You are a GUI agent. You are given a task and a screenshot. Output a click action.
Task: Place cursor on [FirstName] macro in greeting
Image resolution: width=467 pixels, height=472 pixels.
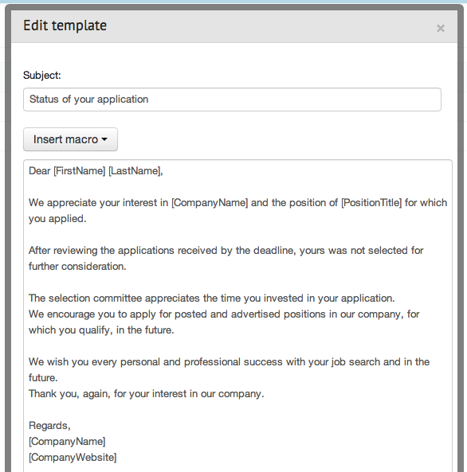pyautogui.click(x=80, y=171)
